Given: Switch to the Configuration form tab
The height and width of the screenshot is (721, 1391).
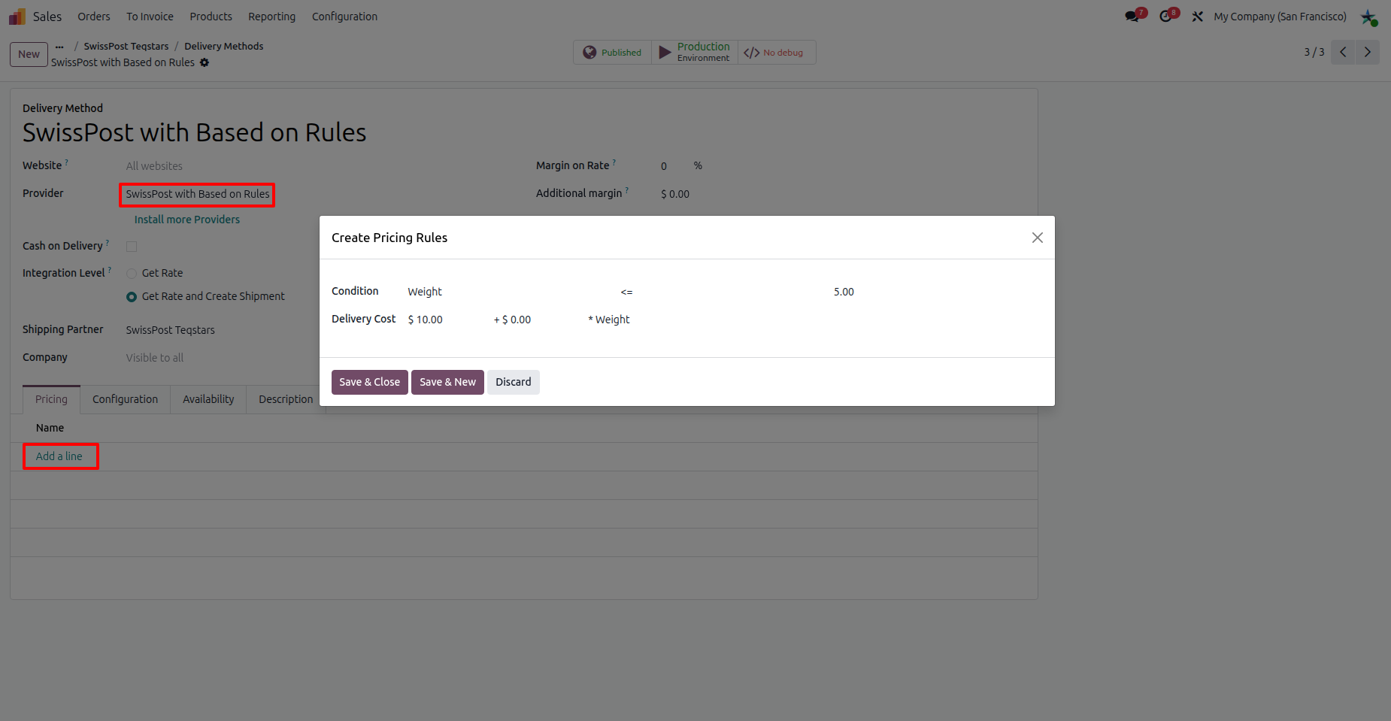Looking at the screenshot, I should 125,399.
